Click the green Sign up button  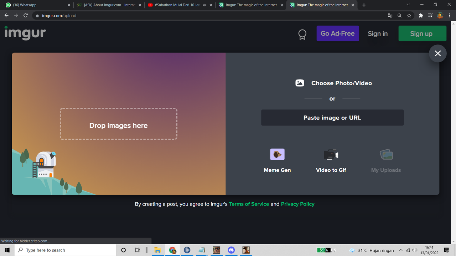point(423,33)
